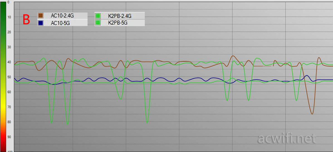Click the 70 value on signal scale
The image size is (333, 152).
(9, 107)
